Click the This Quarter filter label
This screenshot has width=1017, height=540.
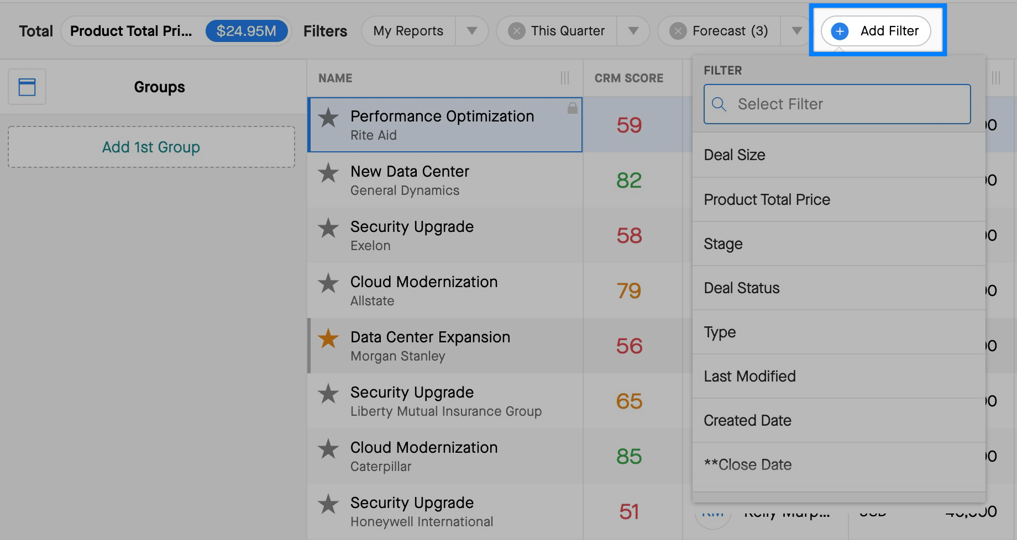pyautogui.click(x=568, y=31)
